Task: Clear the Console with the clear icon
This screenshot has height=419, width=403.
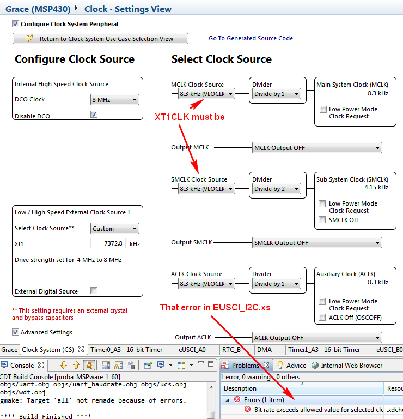Action: pyautogui.click(x=131, y=365)
